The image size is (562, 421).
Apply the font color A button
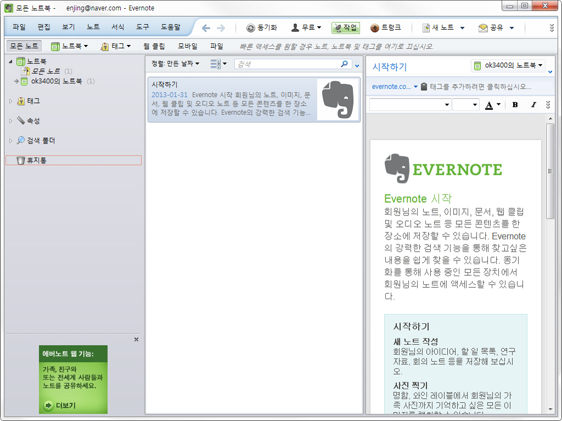pyautogui.click(x=489, y=105)
